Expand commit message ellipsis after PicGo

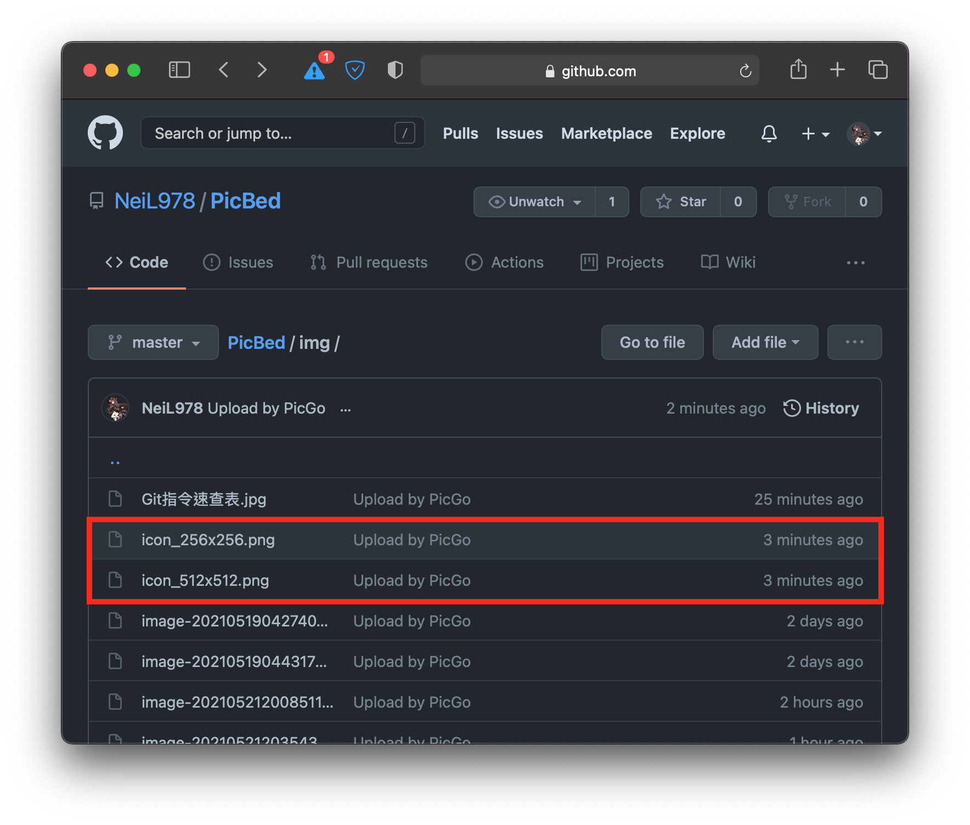[x=345, y=409]
